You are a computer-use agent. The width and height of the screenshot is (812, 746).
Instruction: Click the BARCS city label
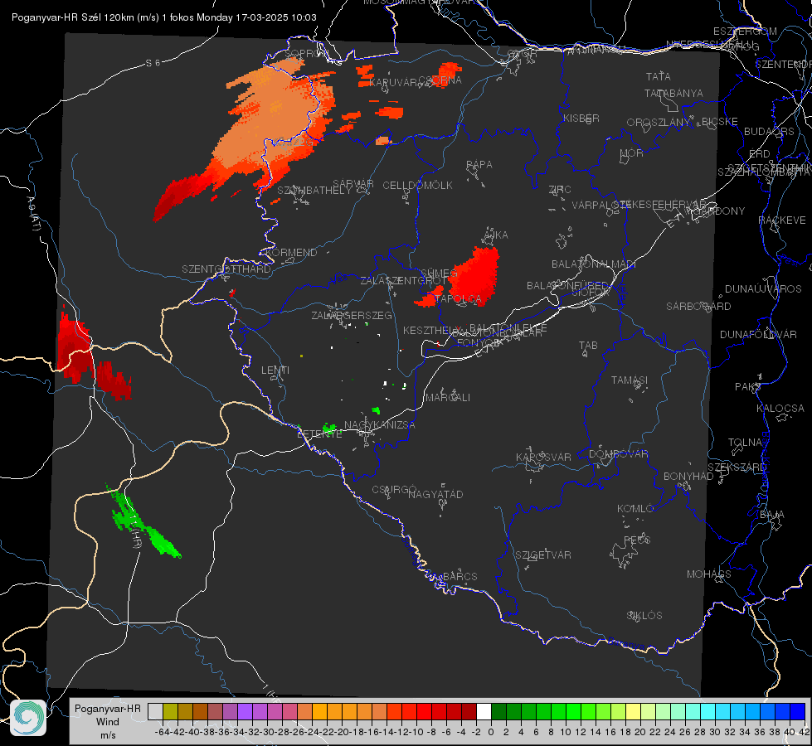click(459, 576)
